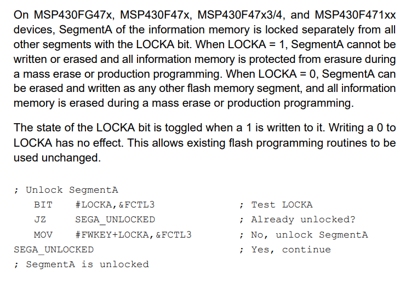Click the JZ instruction mnemonic
This screenshot has height=283, width=411.
(x=40, y=220)
